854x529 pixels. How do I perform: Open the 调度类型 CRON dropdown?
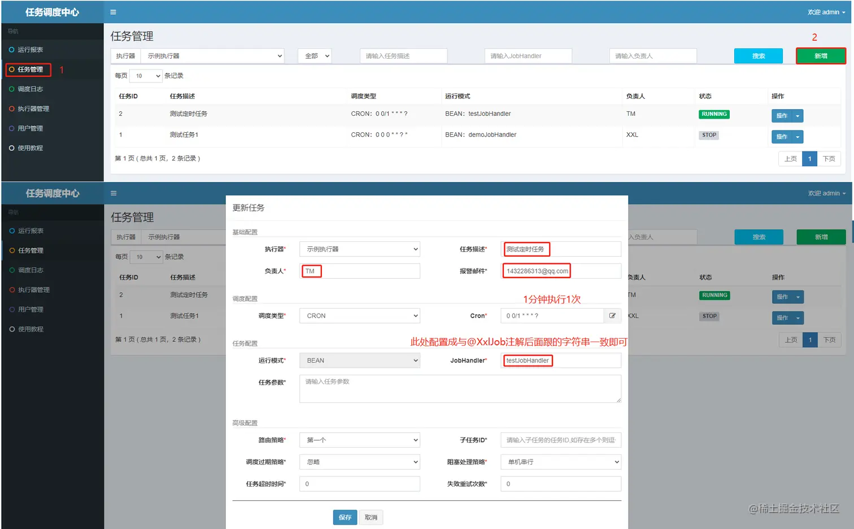(x=360, y=316)
